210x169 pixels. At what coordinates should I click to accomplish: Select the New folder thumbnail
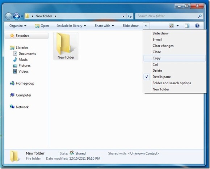tap(66, 46)
